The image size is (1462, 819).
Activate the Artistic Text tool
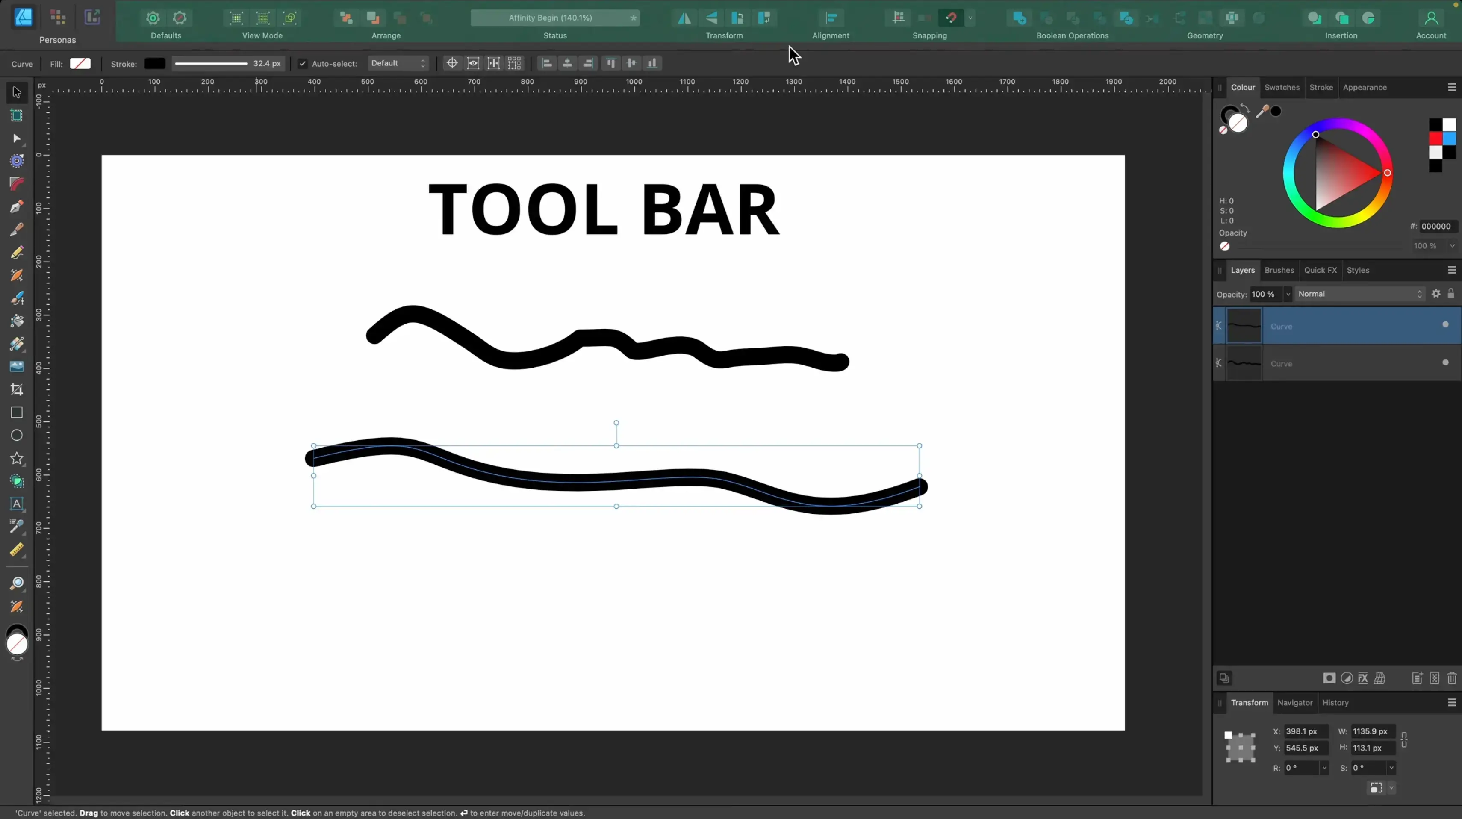pos(17,504)
